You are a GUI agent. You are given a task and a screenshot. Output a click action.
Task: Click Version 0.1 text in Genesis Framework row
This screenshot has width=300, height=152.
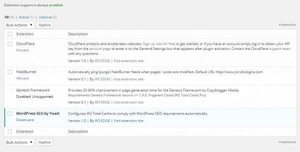tap(77, 103)
